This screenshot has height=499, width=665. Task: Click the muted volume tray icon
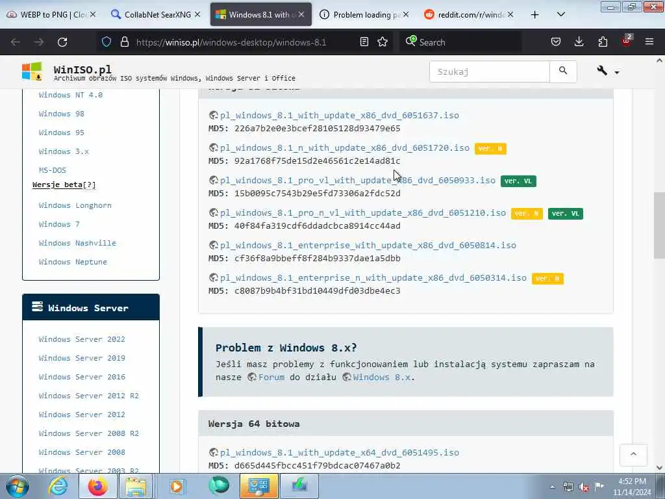tap(584, 487)
